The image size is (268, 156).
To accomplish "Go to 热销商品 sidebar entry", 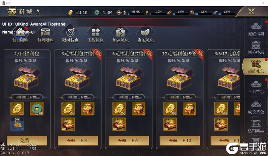I will 256,126.
